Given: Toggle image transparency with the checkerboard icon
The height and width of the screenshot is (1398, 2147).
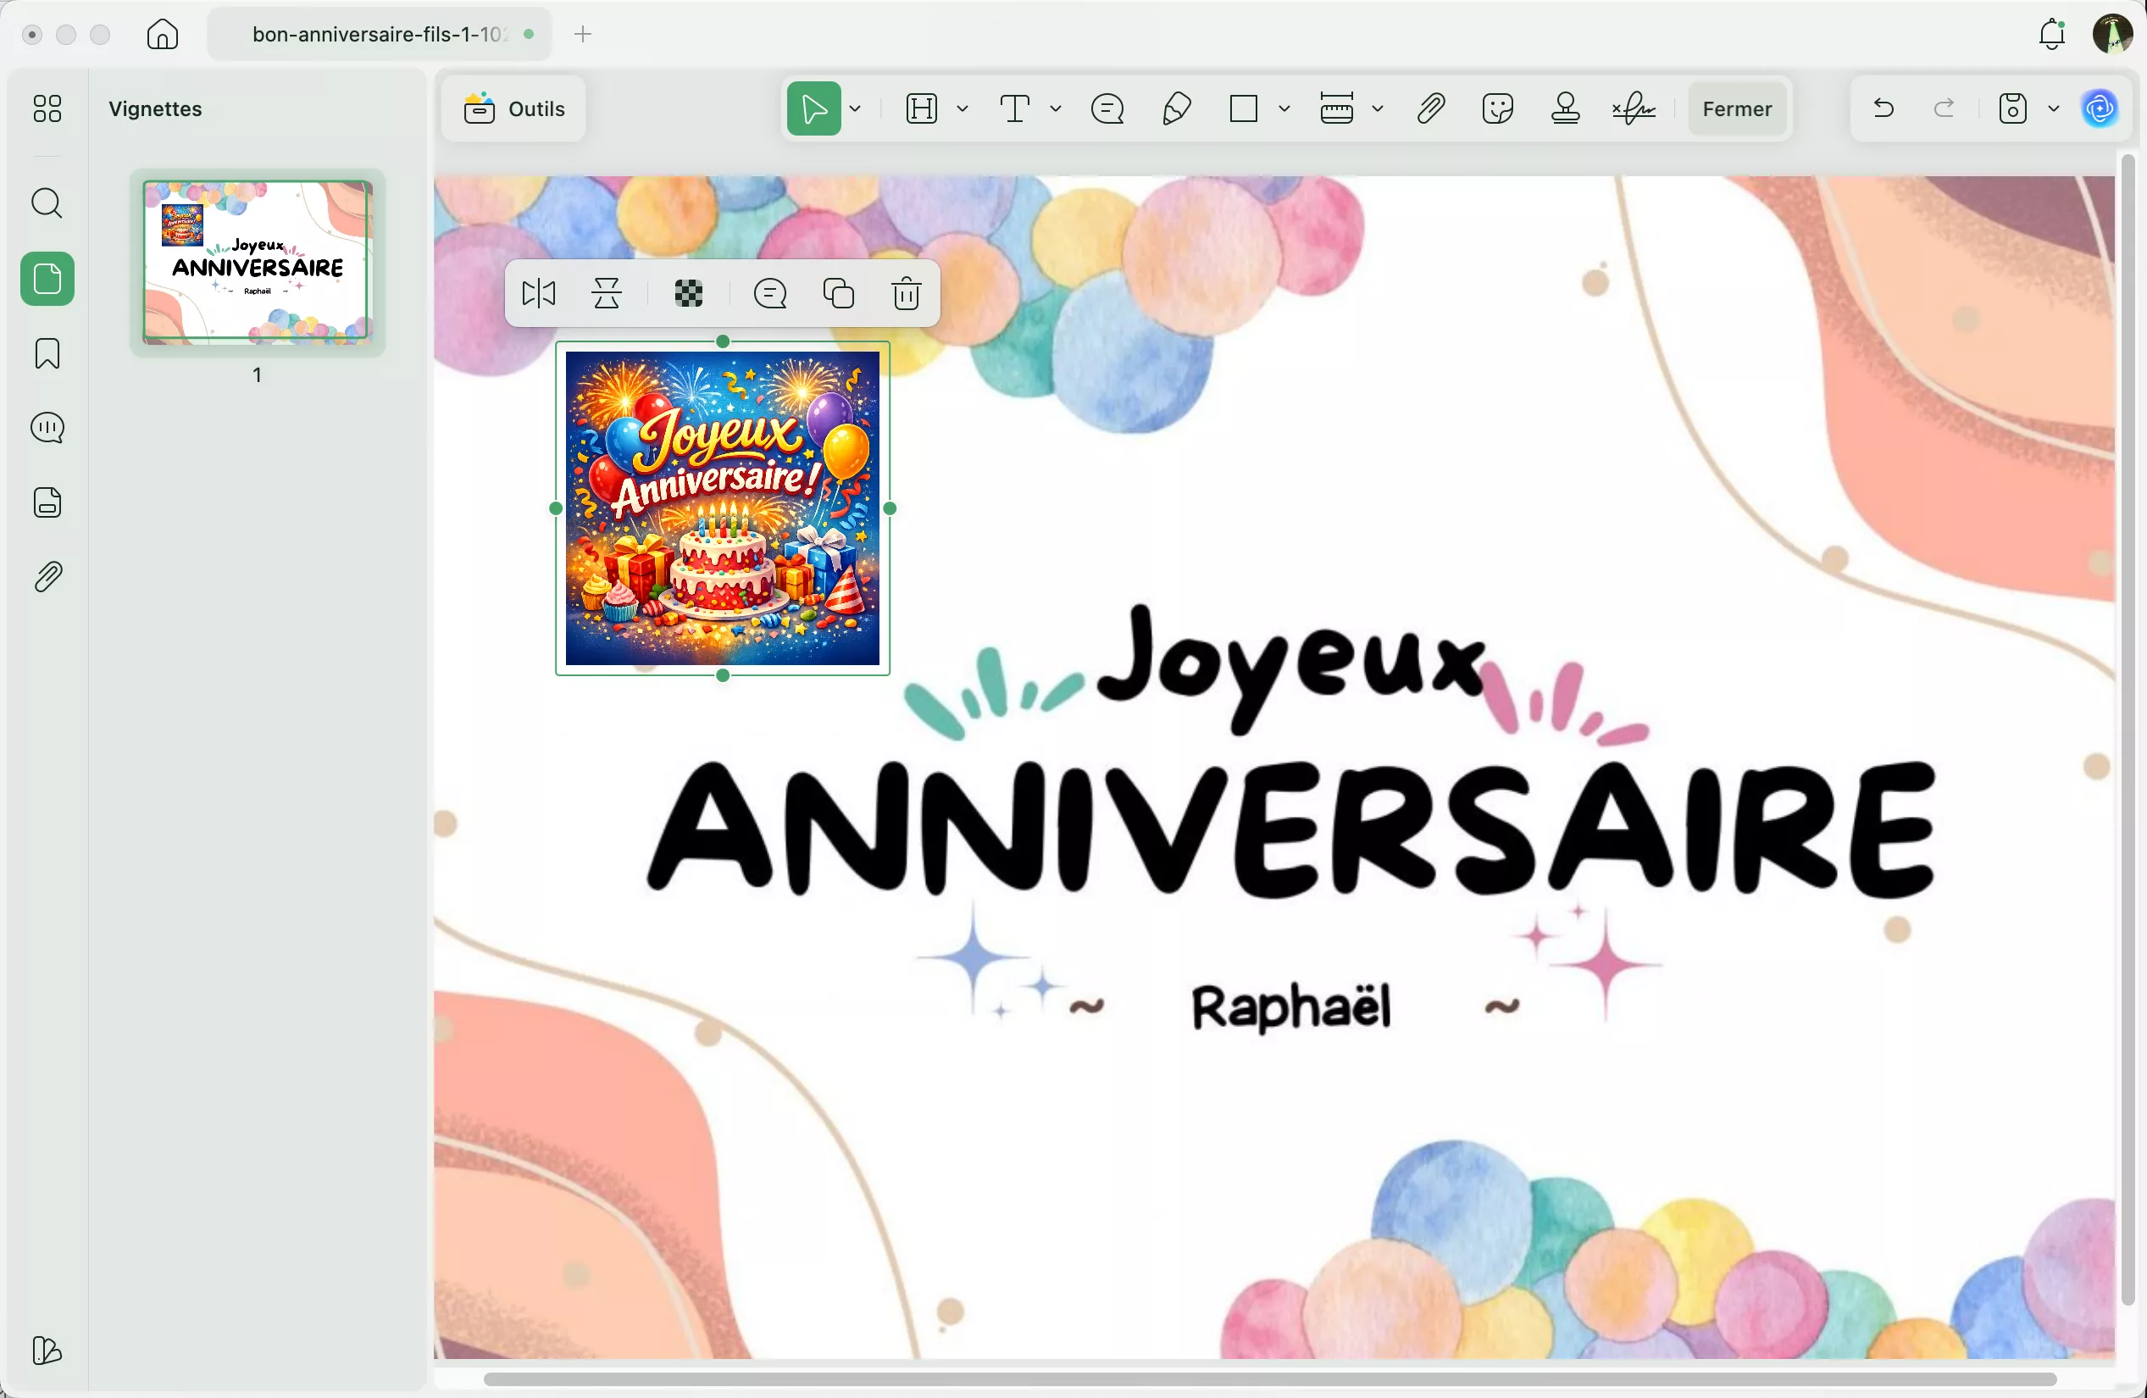Looking at the screenshot, I should click(688, 293).
